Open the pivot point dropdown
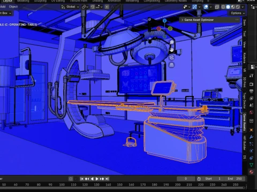Image resolution: width=257 pixels, height=192 pixels. [x=85, y=7]
